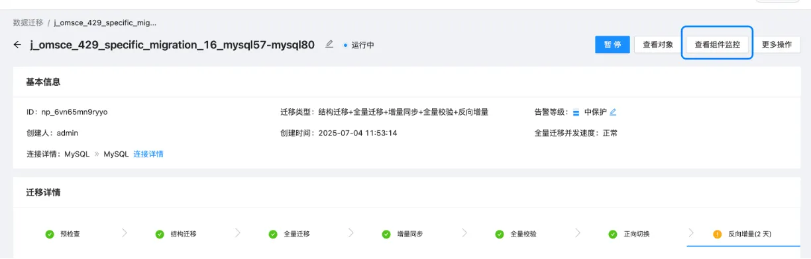Open the 更多操作 dropdown menu
This screenshot has height=259, width=811.
click(777, 45)
